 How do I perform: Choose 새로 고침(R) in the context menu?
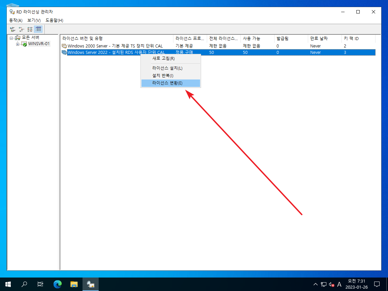pos(171,59)
